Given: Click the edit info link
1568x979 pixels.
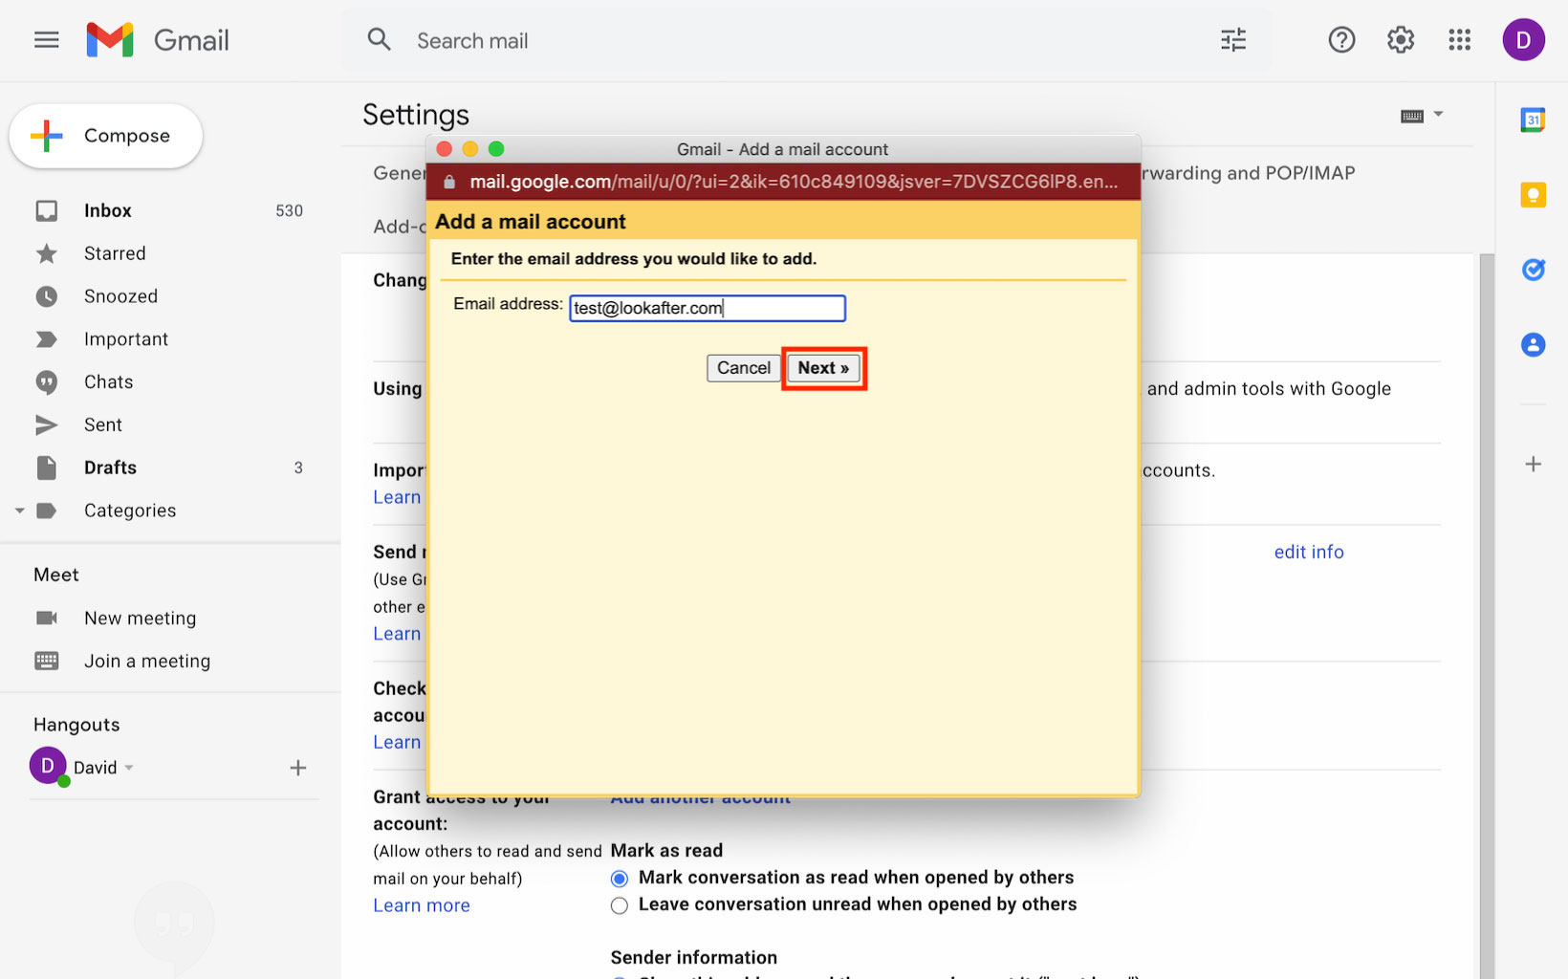Looking at the screenshot, I should 1308,552.
